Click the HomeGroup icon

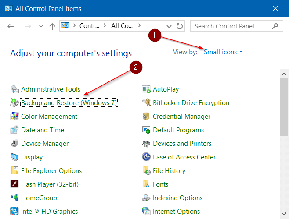click(14, 198)
